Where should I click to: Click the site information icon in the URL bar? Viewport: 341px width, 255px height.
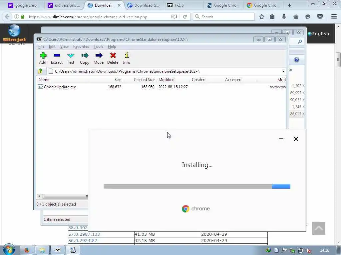click(x=17, y=17)
